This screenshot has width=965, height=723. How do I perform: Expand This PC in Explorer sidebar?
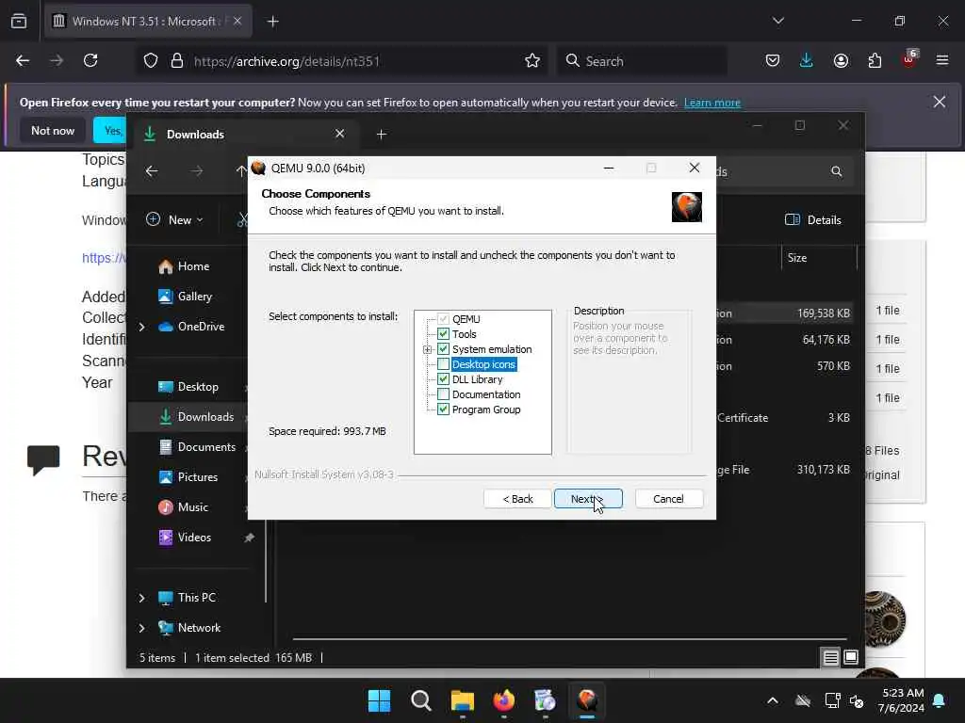(x=141, y=598)
